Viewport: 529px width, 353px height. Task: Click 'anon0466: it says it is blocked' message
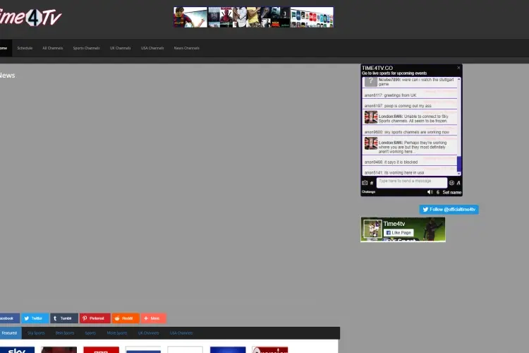coord(391,162)
